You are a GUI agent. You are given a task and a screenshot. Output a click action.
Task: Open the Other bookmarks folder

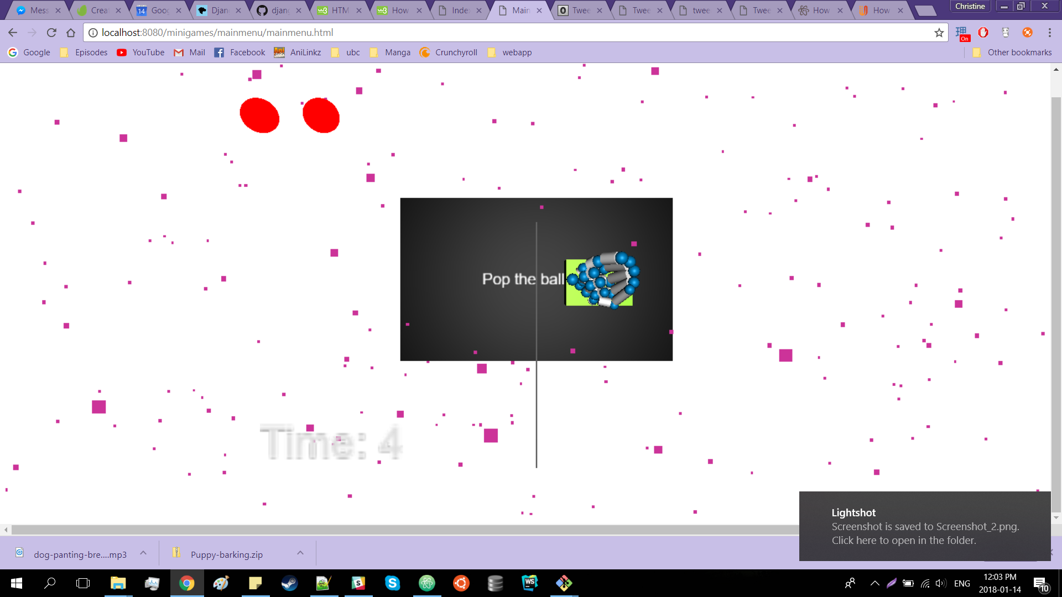tap(1012, 53)
